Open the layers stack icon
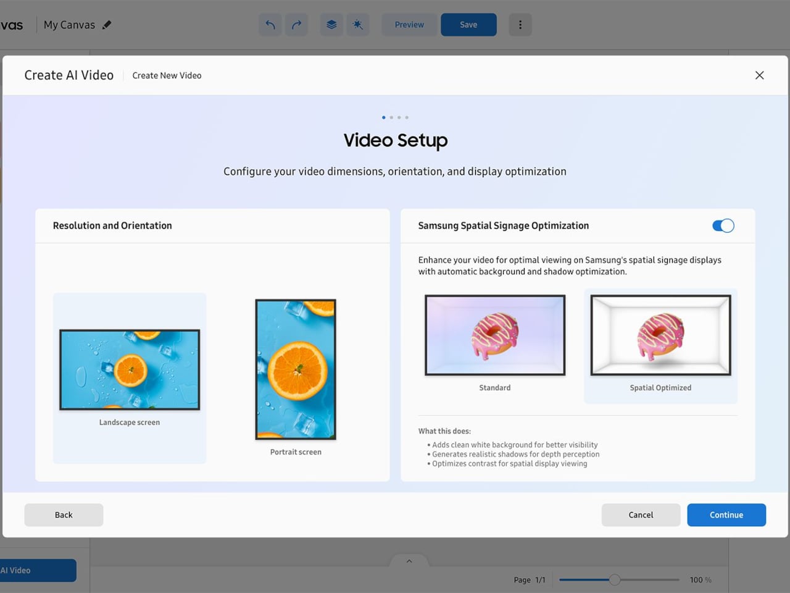The height and width of the screenshot is (593, 790). click(x=331, y=25)
